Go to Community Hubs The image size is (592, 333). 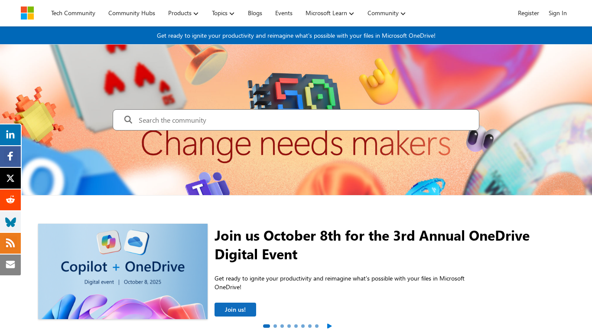point(132,13)
